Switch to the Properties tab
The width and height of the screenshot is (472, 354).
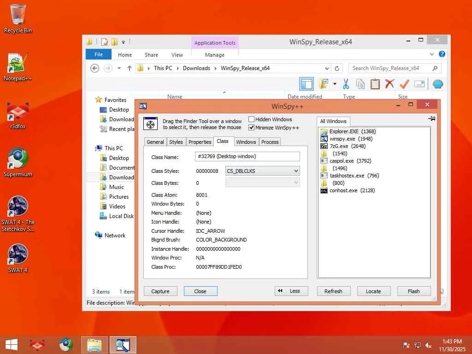[x=200, y=142]
